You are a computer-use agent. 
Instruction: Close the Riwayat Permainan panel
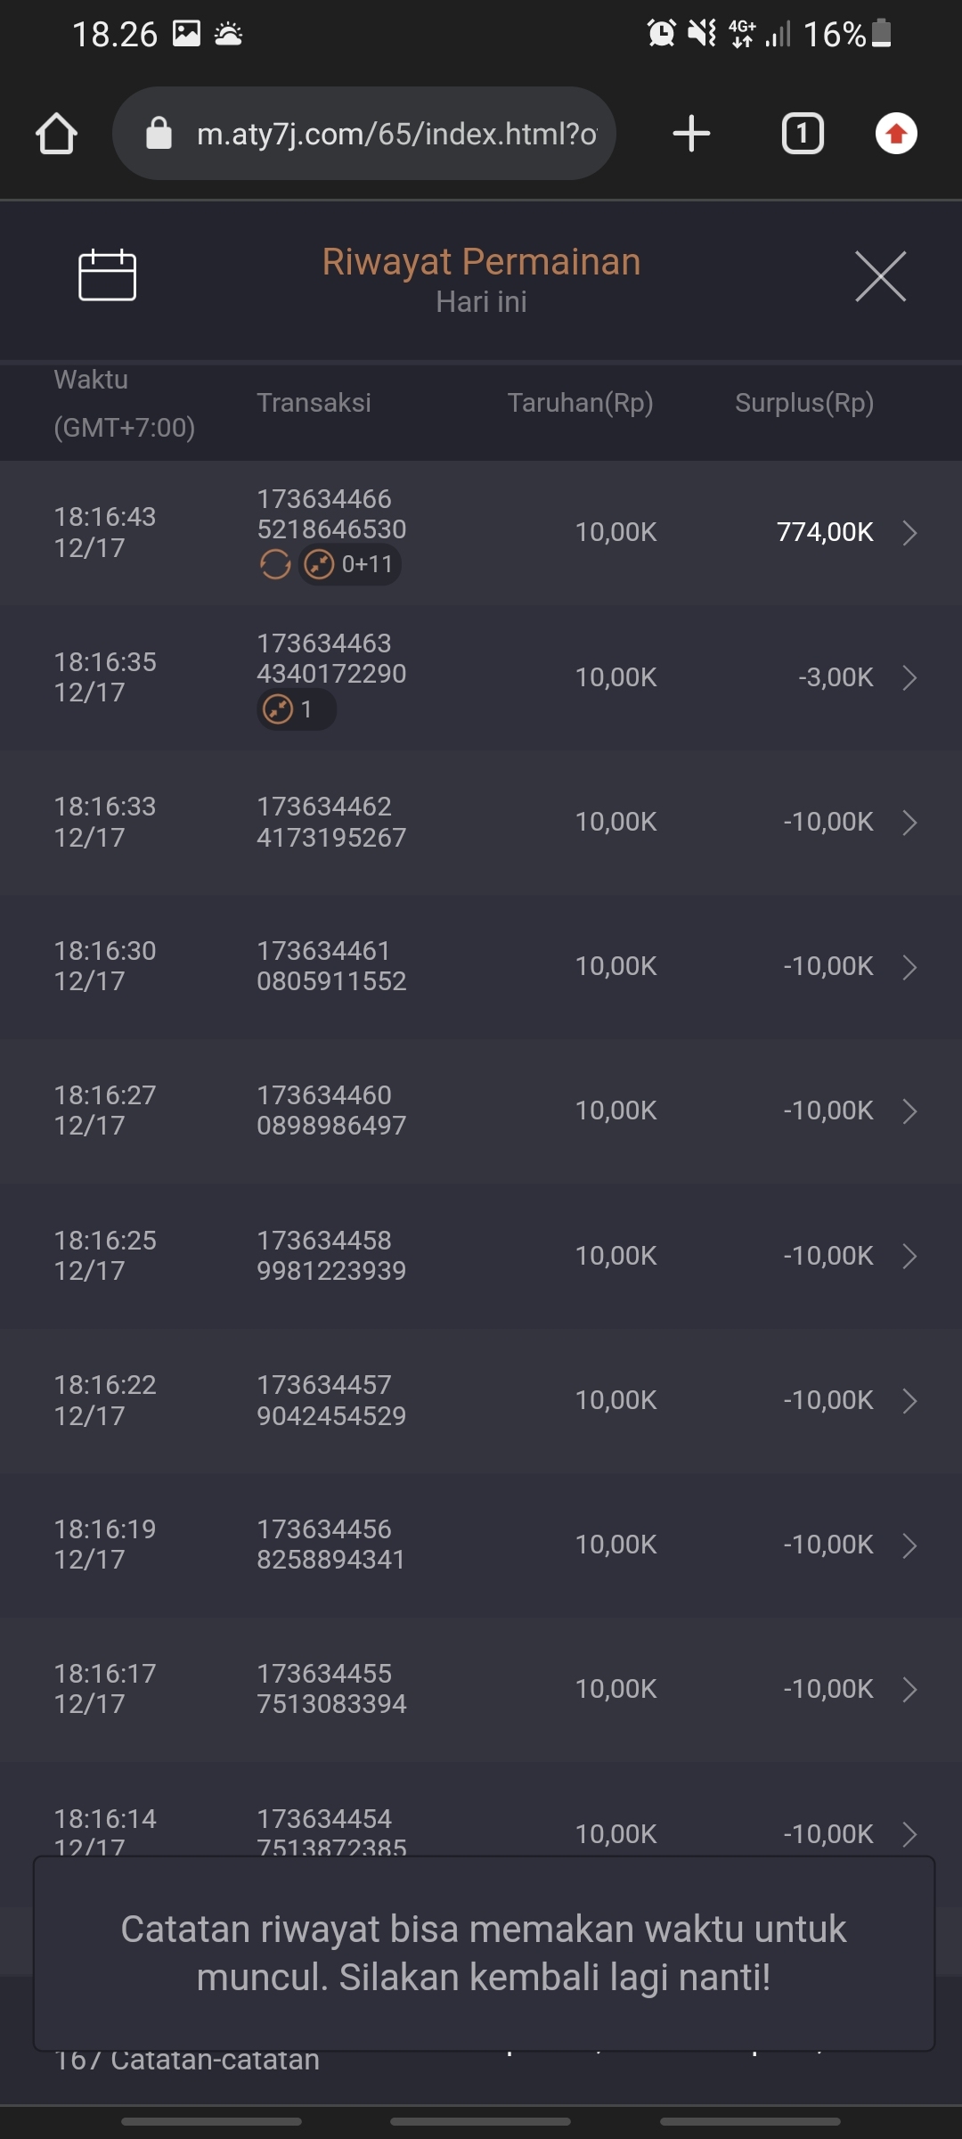[x=880, y=276]
